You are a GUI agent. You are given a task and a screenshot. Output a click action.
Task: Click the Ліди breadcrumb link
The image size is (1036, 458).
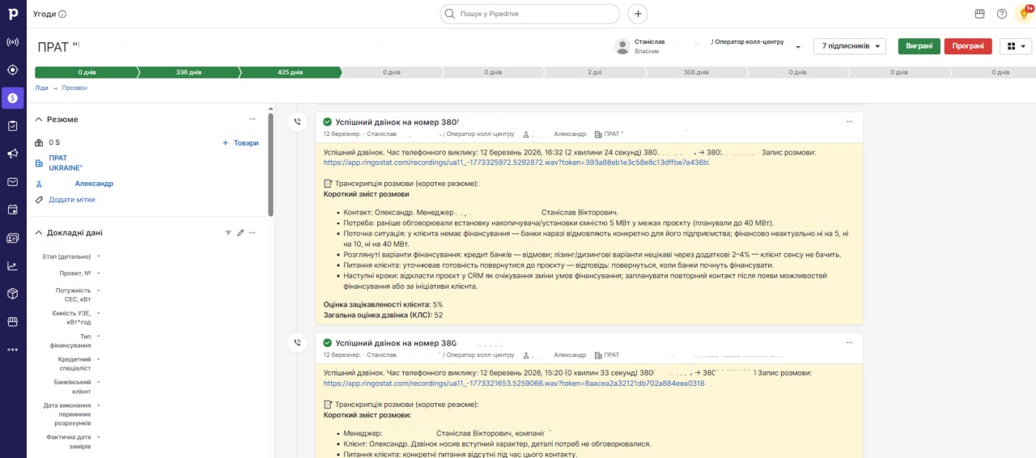[x=41, y=87]
